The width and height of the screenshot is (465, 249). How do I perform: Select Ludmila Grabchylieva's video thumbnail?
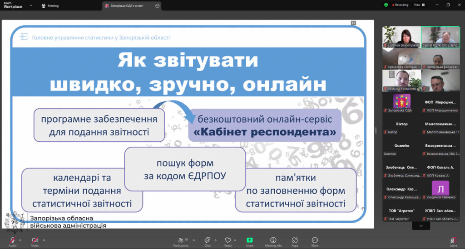coord(401,37)
